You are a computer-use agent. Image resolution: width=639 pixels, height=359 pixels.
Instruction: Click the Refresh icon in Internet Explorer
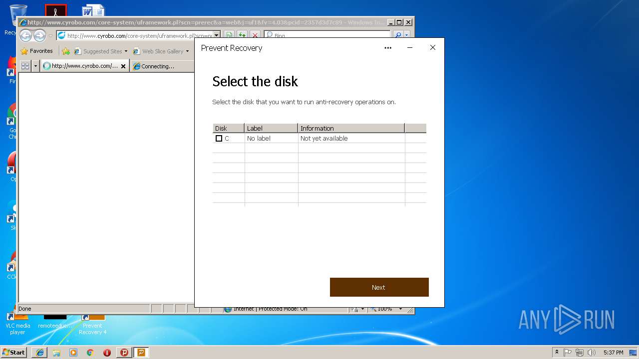(242, 35)
